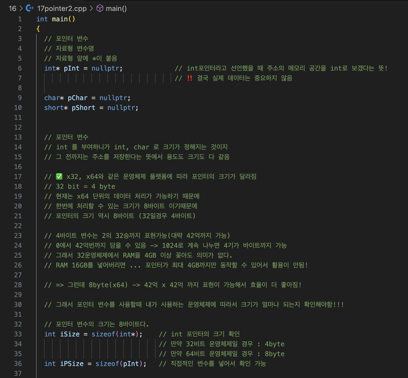The width and height of the screenshot is (408, 378).
Task: Click '8byte(x64)' comment on line 28
Action: click(108, 285)
